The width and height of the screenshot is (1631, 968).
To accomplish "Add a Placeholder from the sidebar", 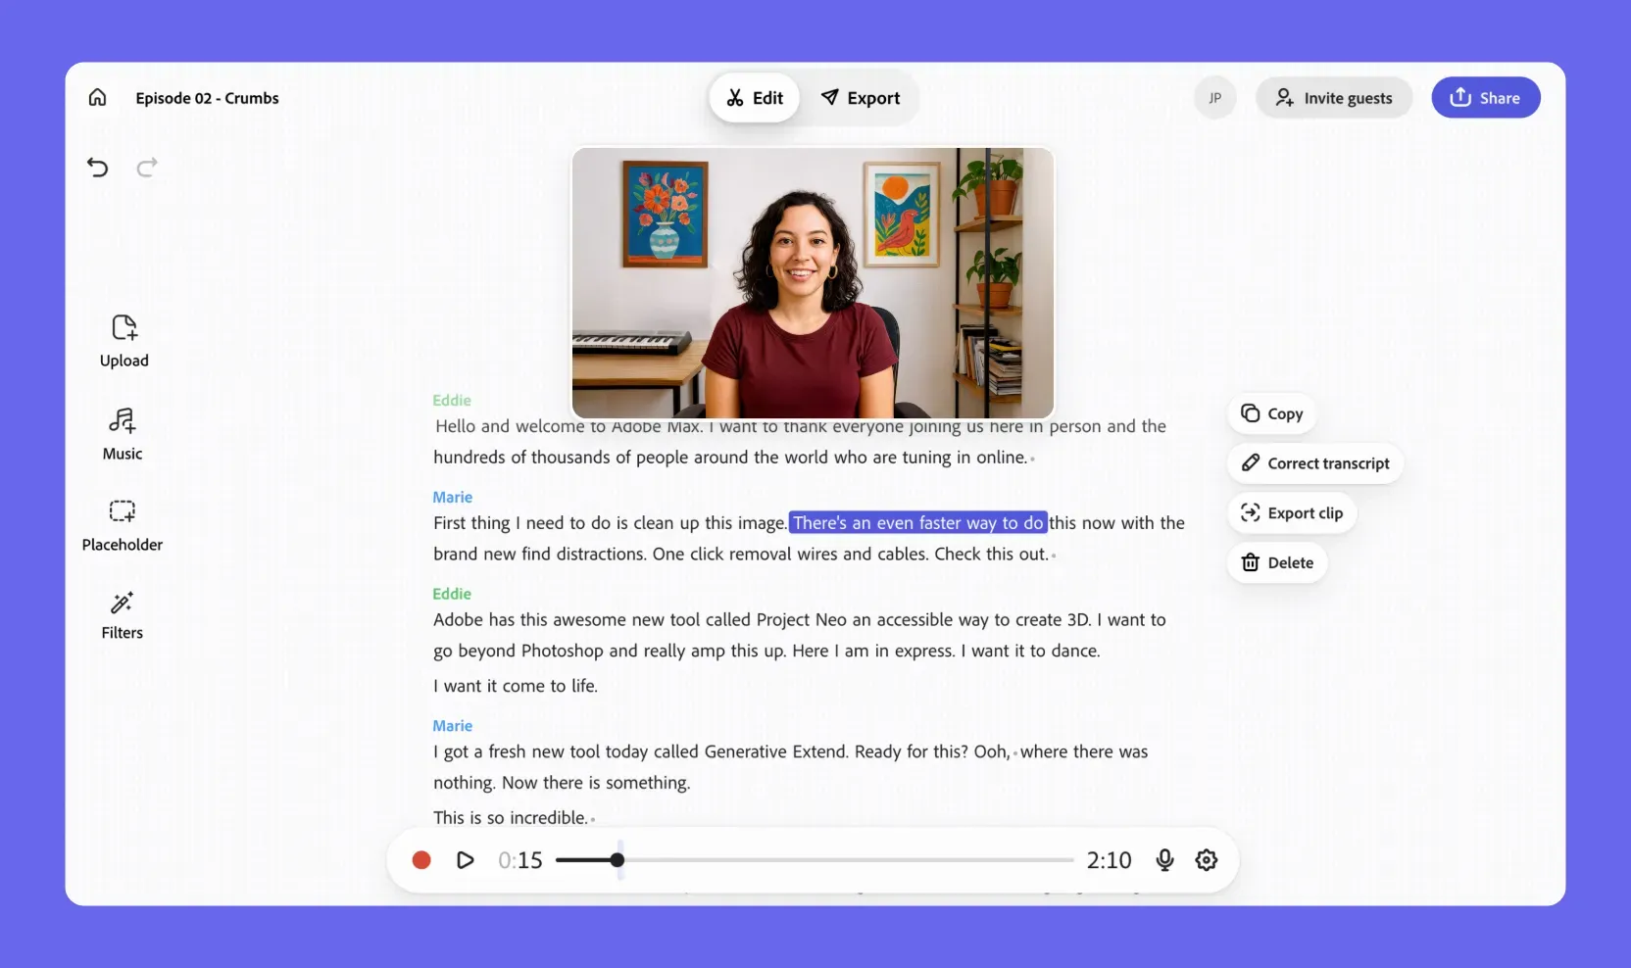I will [x=123, y=525].
